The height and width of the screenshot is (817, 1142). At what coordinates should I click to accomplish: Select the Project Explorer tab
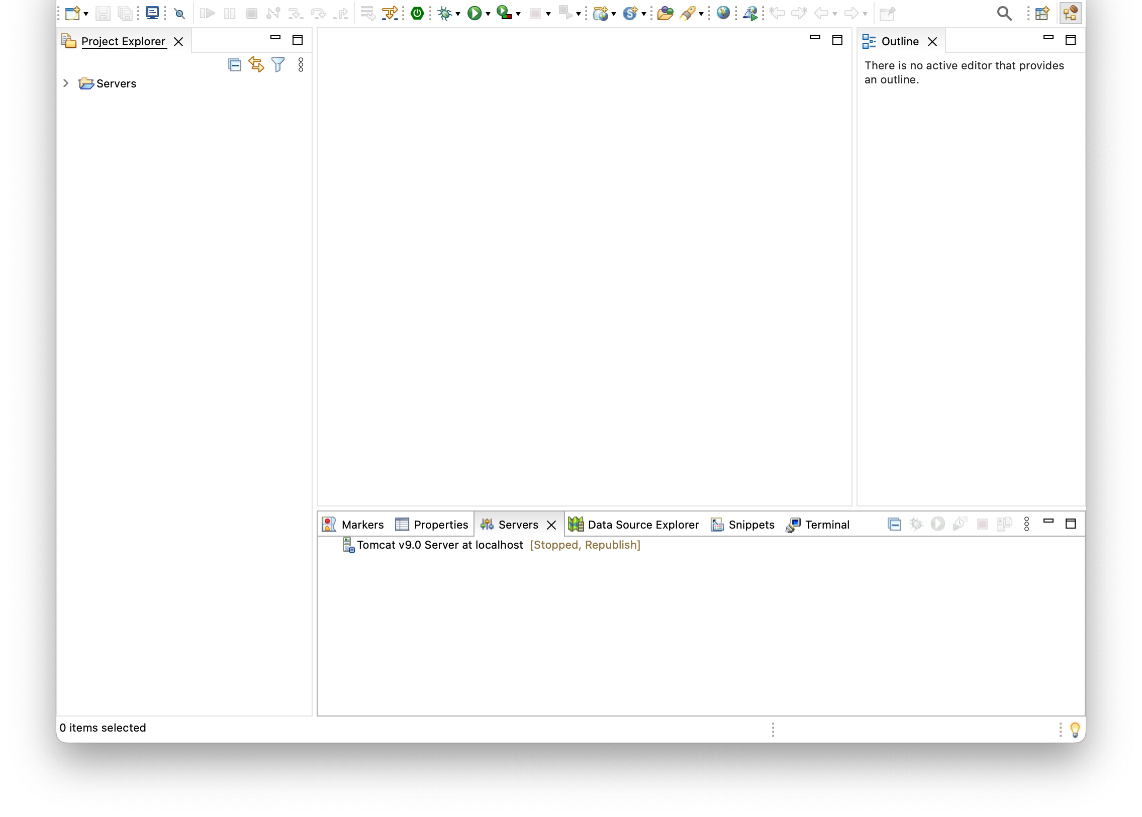(123, 41)
